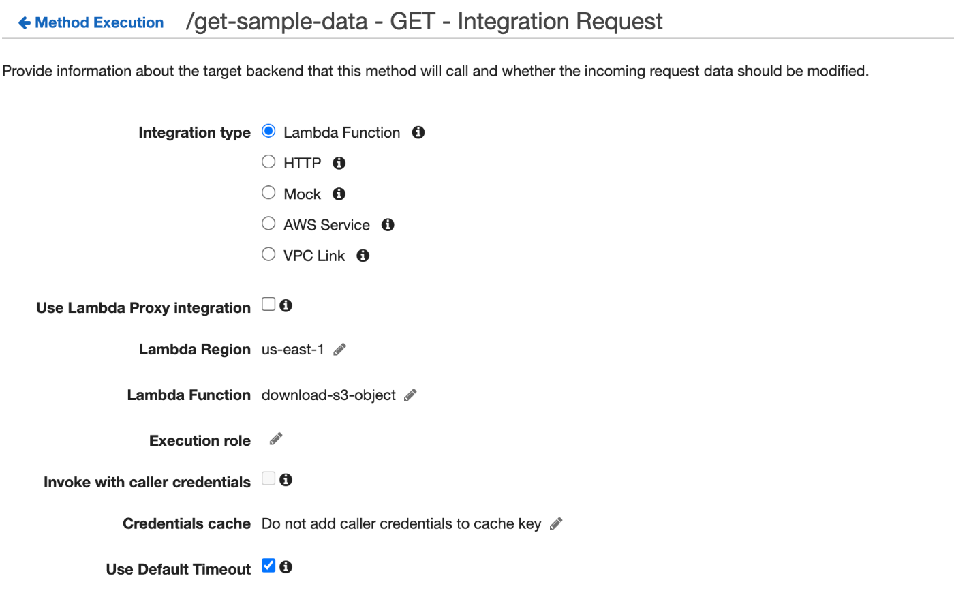Screen dimensions: 954x593
Task: Edit the Credentials cache setting
Action: point(556,523)
